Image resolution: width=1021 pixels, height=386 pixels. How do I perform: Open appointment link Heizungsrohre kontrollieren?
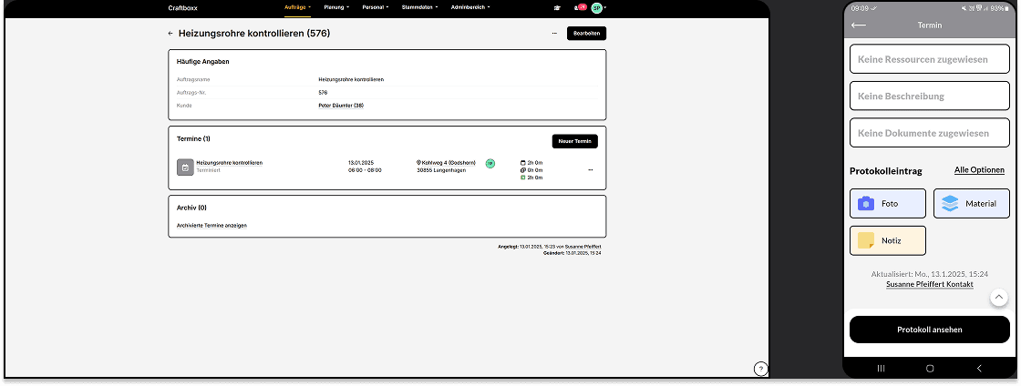pyautogui.click(x=229, y=162)
